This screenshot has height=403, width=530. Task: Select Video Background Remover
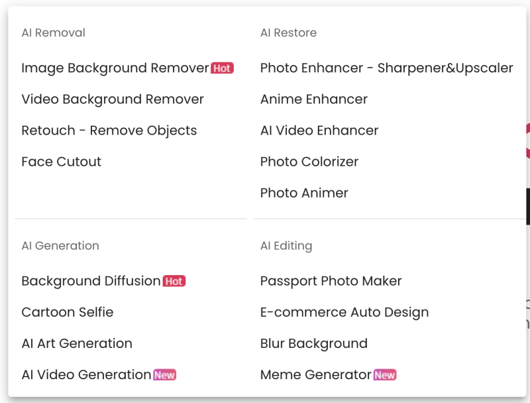(x=113, y=99)
